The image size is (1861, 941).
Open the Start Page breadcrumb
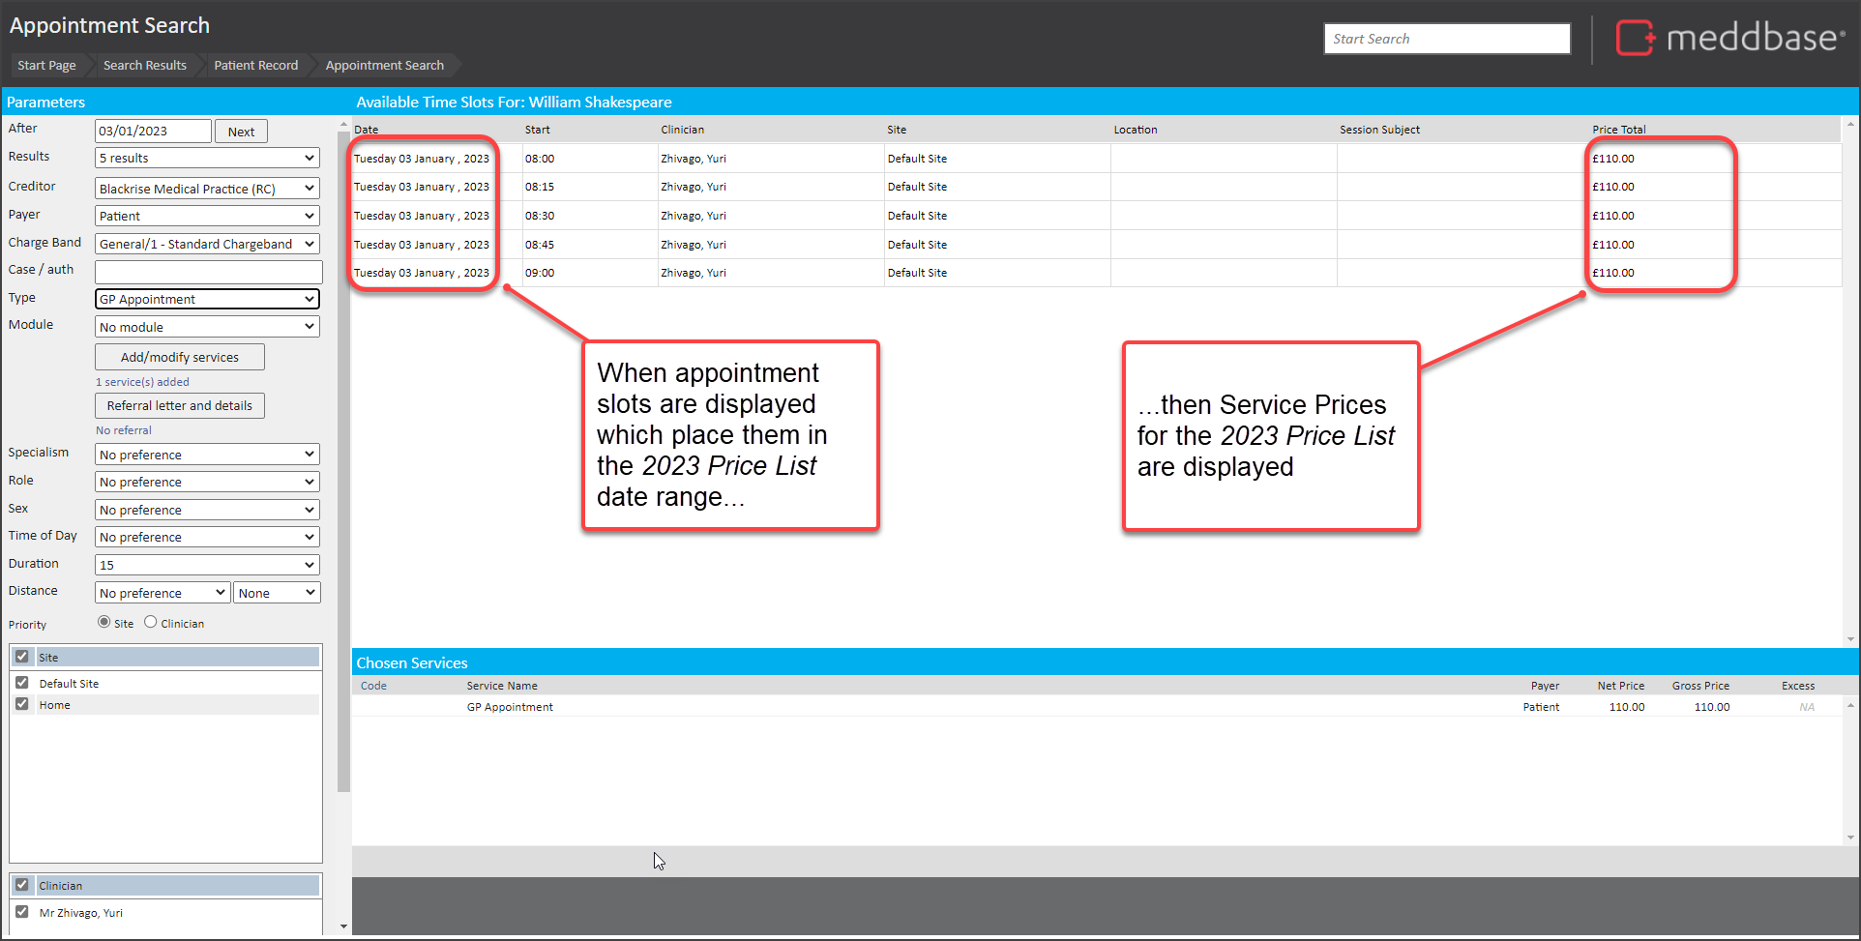pos(46,66)
